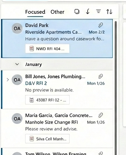Click the jump-to-bottom arrow icon

88,12
